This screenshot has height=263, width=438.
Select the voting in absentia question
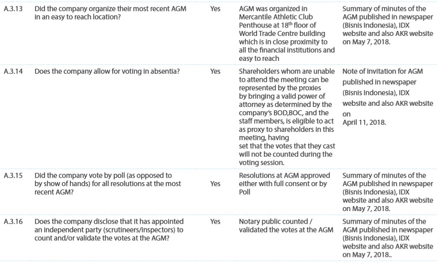point(107,71)
